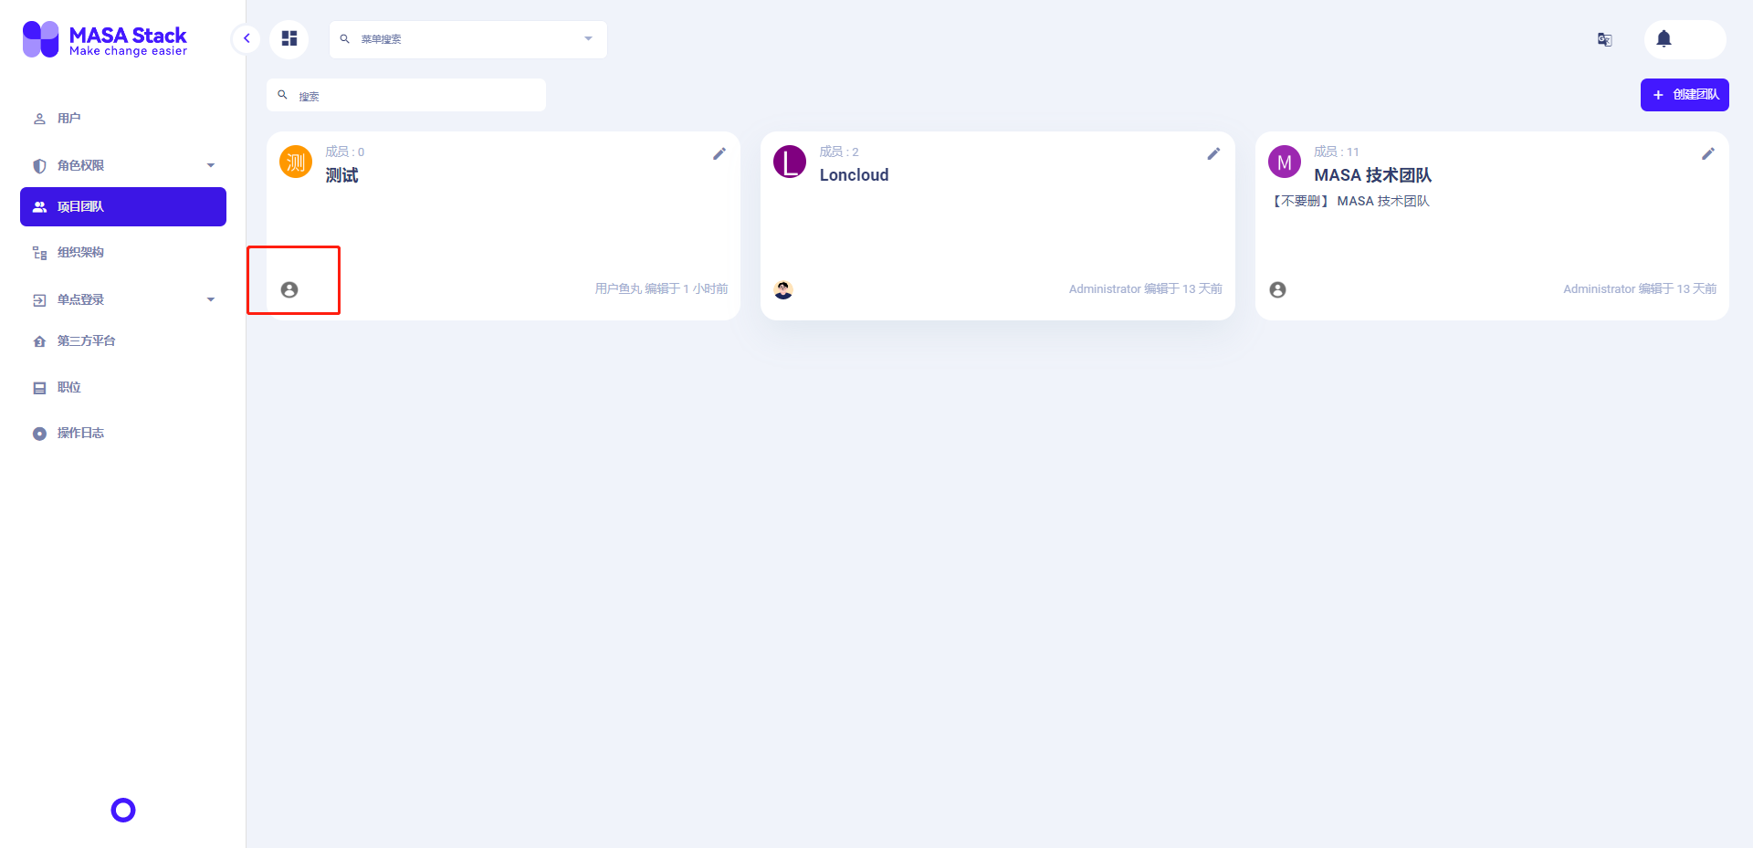
Task: Edit the 测试 team with the pencil icon
Action: (719, 153)
